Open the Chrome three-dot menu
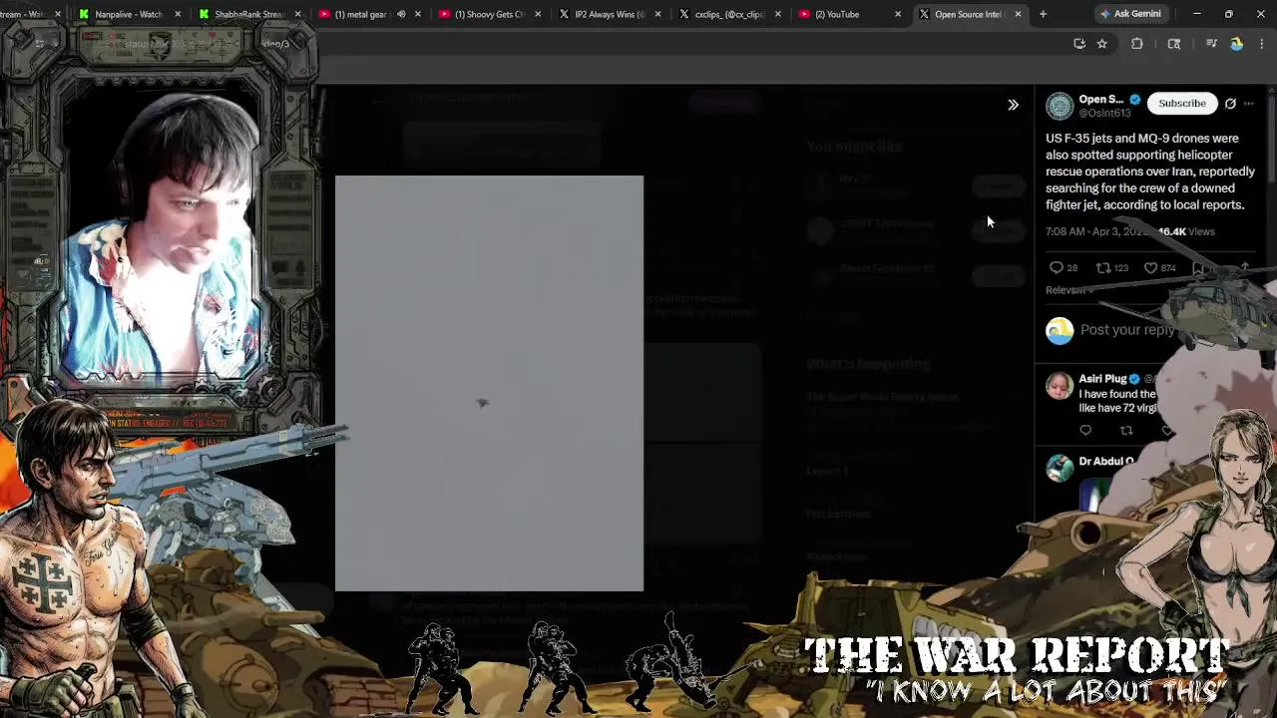This screenshot has height=718, width=1277. (1262, 44)
